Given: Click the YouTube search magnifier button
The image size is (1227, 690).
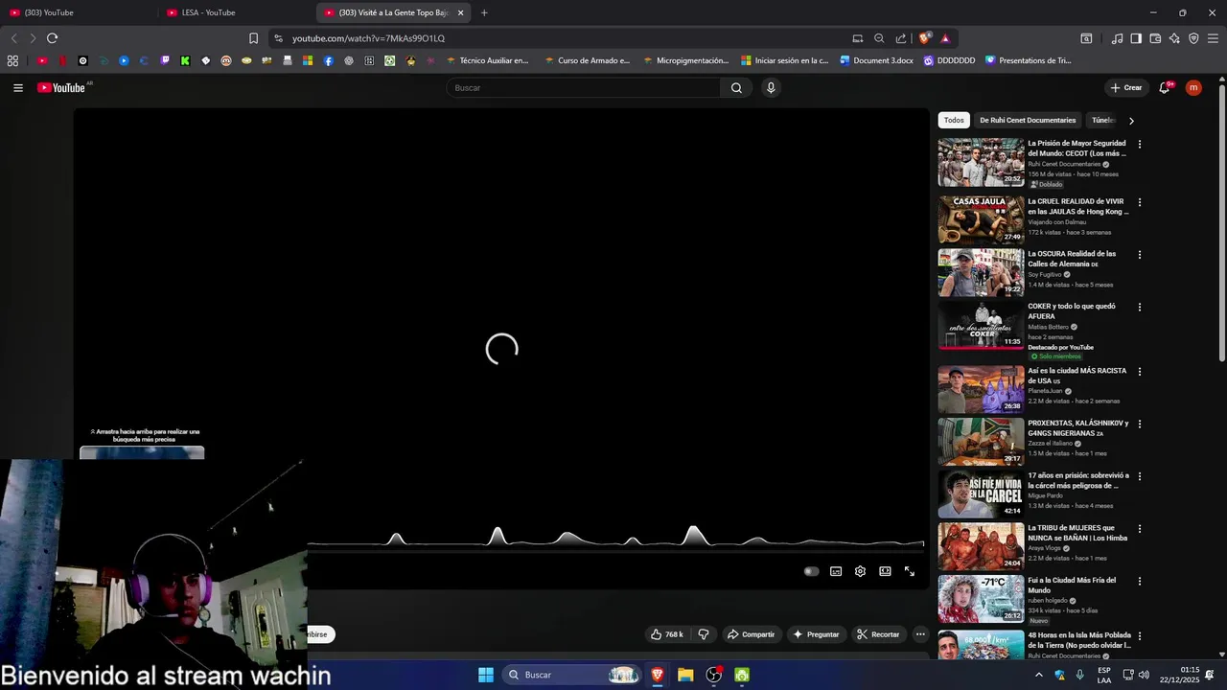Looking at the screenshot, I should click(736, 87).
